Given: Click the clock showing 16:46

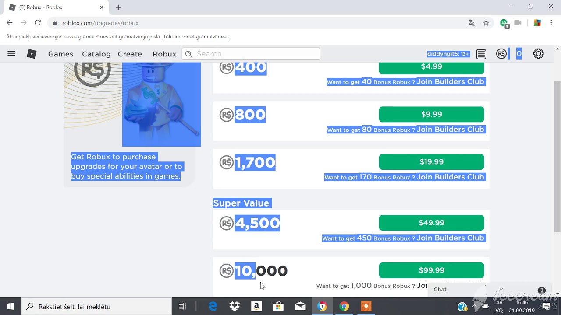Looking at the screenshot, I should coord(522,303).
